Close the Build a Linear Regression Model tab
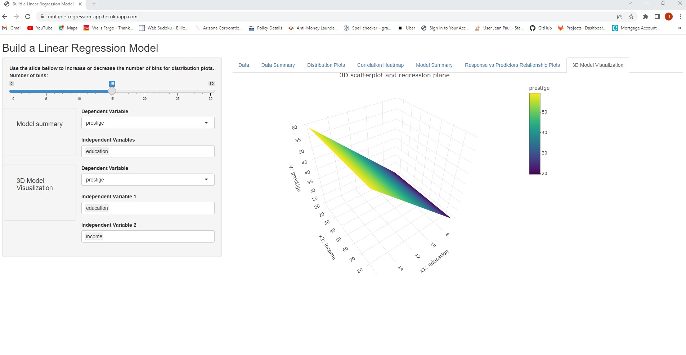 click(x=80, y=4)
